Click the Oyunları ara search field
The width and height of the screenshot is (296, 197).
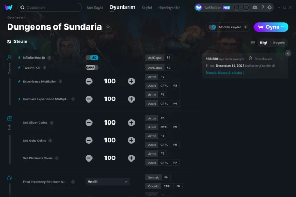click(x=50, y=8)
